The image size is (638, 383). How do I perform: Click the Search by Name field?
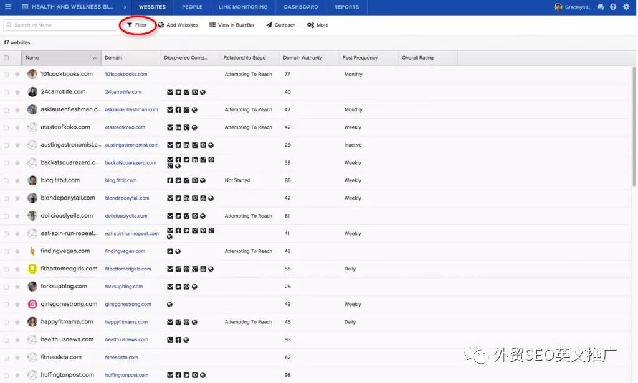[x=60, y=25]
